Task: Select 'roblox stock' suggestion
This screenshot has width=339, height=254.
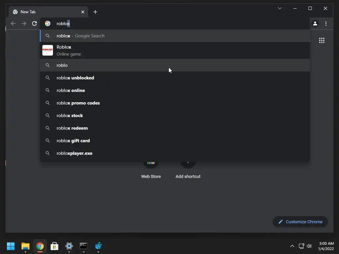Action: click(175, 115)
